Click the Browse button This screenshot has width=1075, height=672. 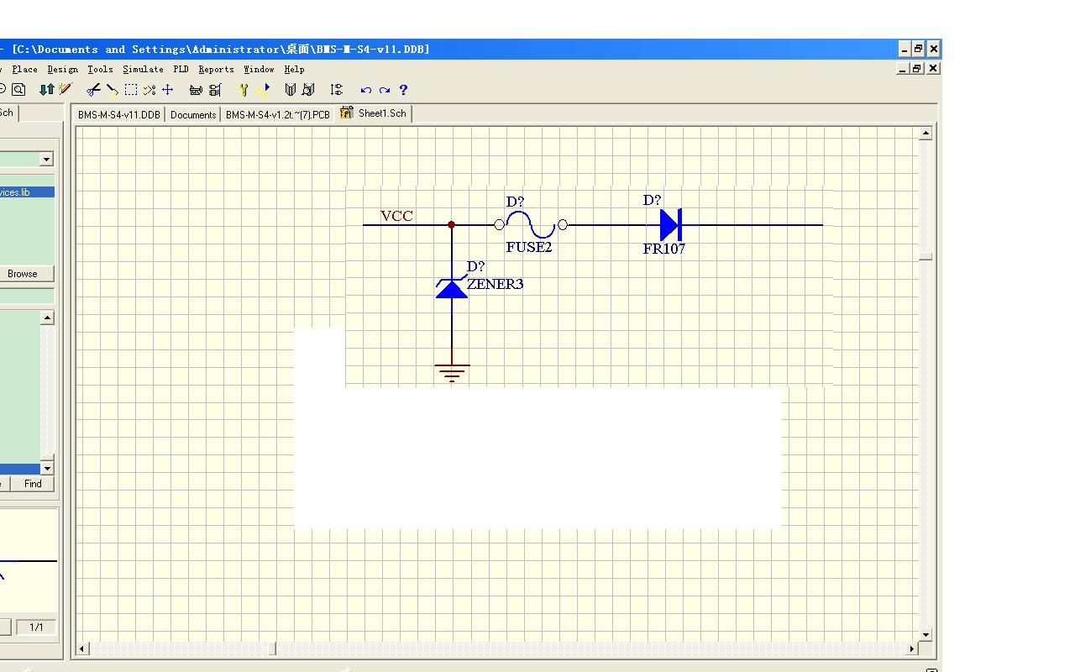pos(23,274)
